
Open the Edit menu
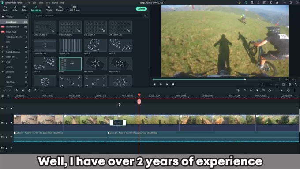[x=34, y=3]
